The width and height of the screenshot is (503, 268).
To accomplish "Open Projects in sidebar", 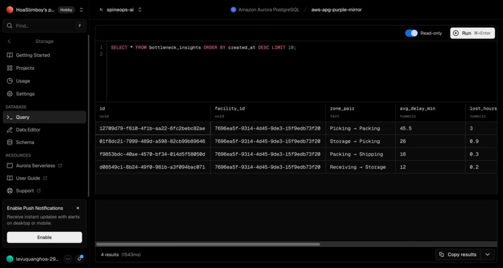I will click(x=44, y=68).
